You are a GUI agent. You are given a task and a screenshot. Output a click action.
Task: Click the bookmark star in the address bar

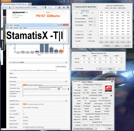pyautogui.click(x=38, y=7)
